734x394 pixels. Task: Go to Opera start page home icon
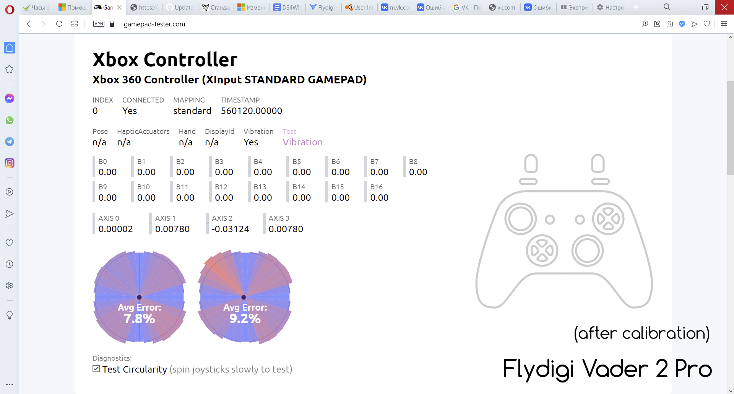[x=10, y=48]
